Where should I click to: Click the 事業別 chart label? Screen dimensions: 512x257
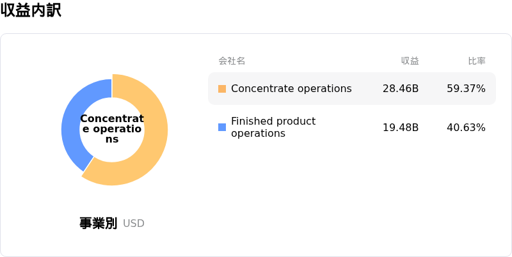pos(98,223)
